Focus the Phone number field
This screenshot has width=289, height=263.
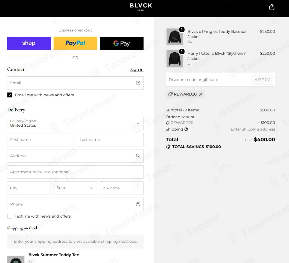point(75,204)
